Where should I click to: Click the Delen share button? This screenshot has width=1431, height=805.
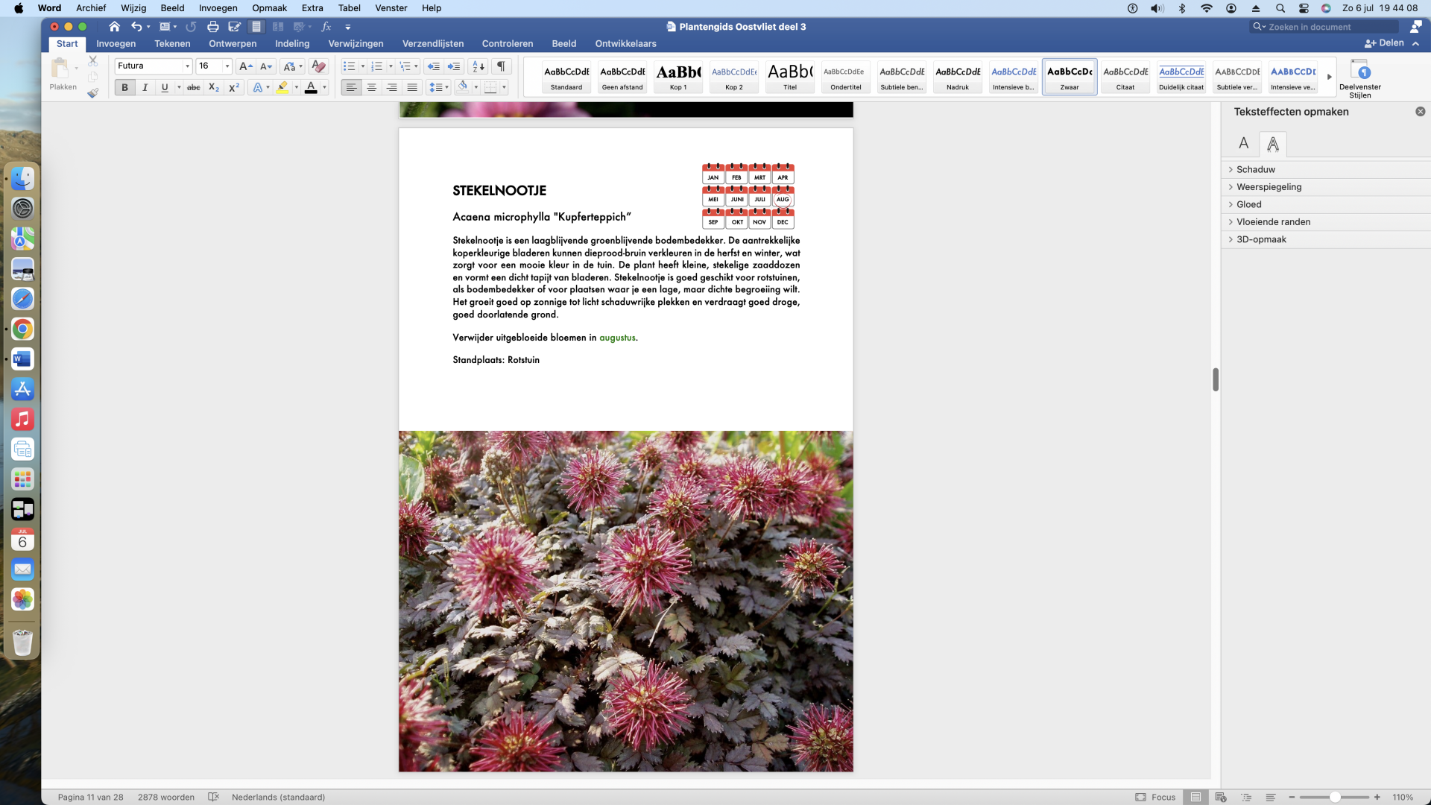pyautogui.click(x=1384, y=43)
